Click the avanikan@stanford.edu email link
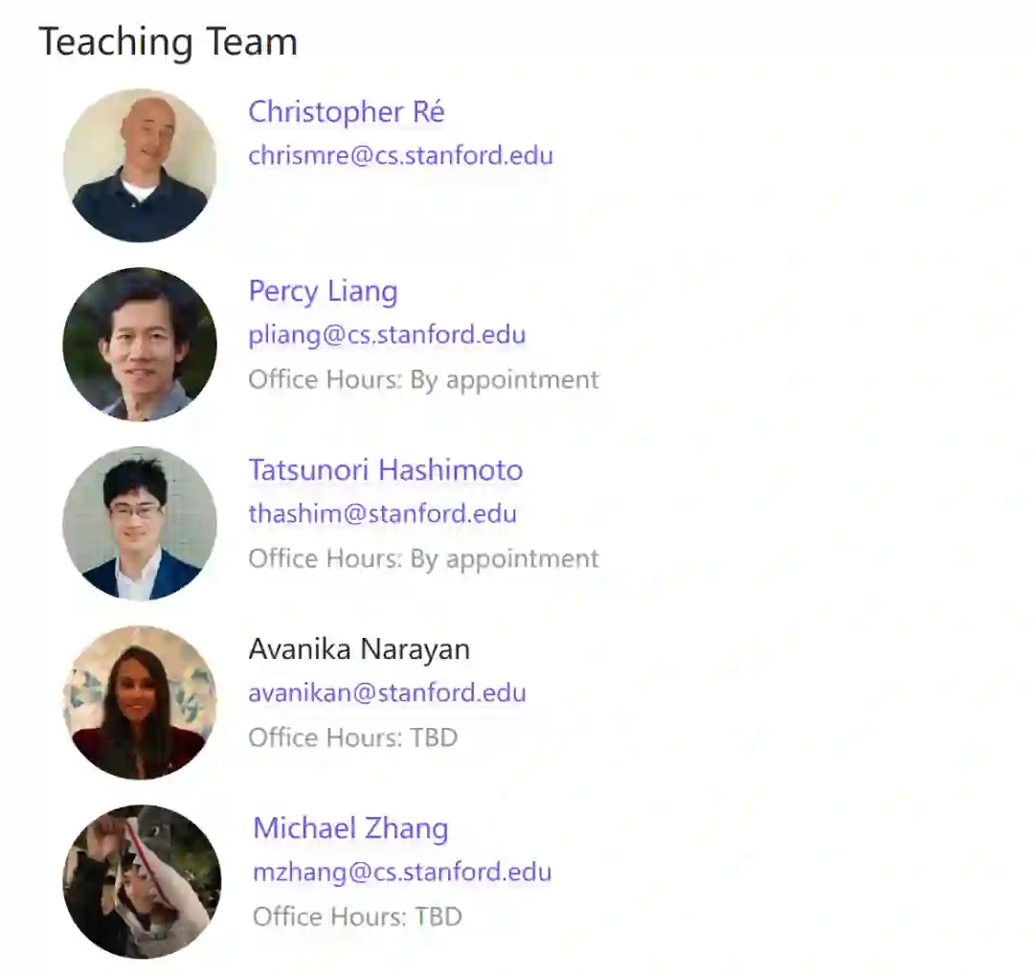Viewport: 1034px width, 975px height. 387,692
